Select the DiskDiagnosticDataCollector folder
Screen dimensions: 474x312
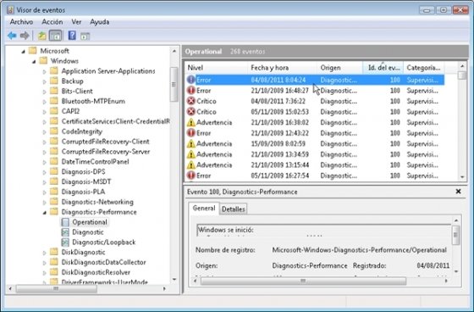click(103, 262)
